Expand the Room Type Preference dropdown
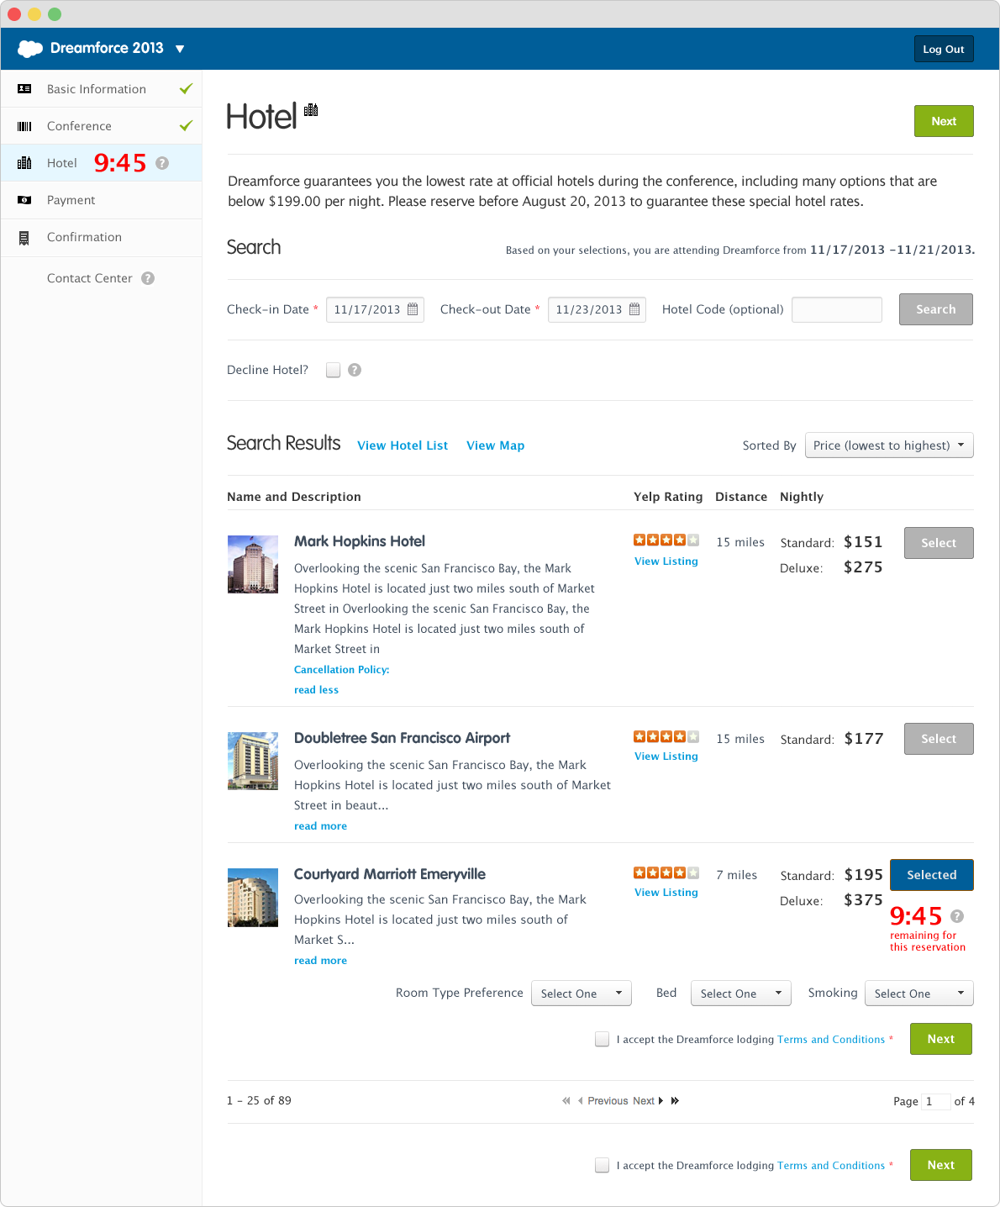 click(x=581, y=993)
